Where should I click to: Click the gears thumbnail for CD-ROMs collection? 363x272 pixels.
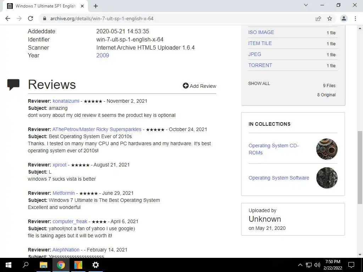tap(326, 149)
